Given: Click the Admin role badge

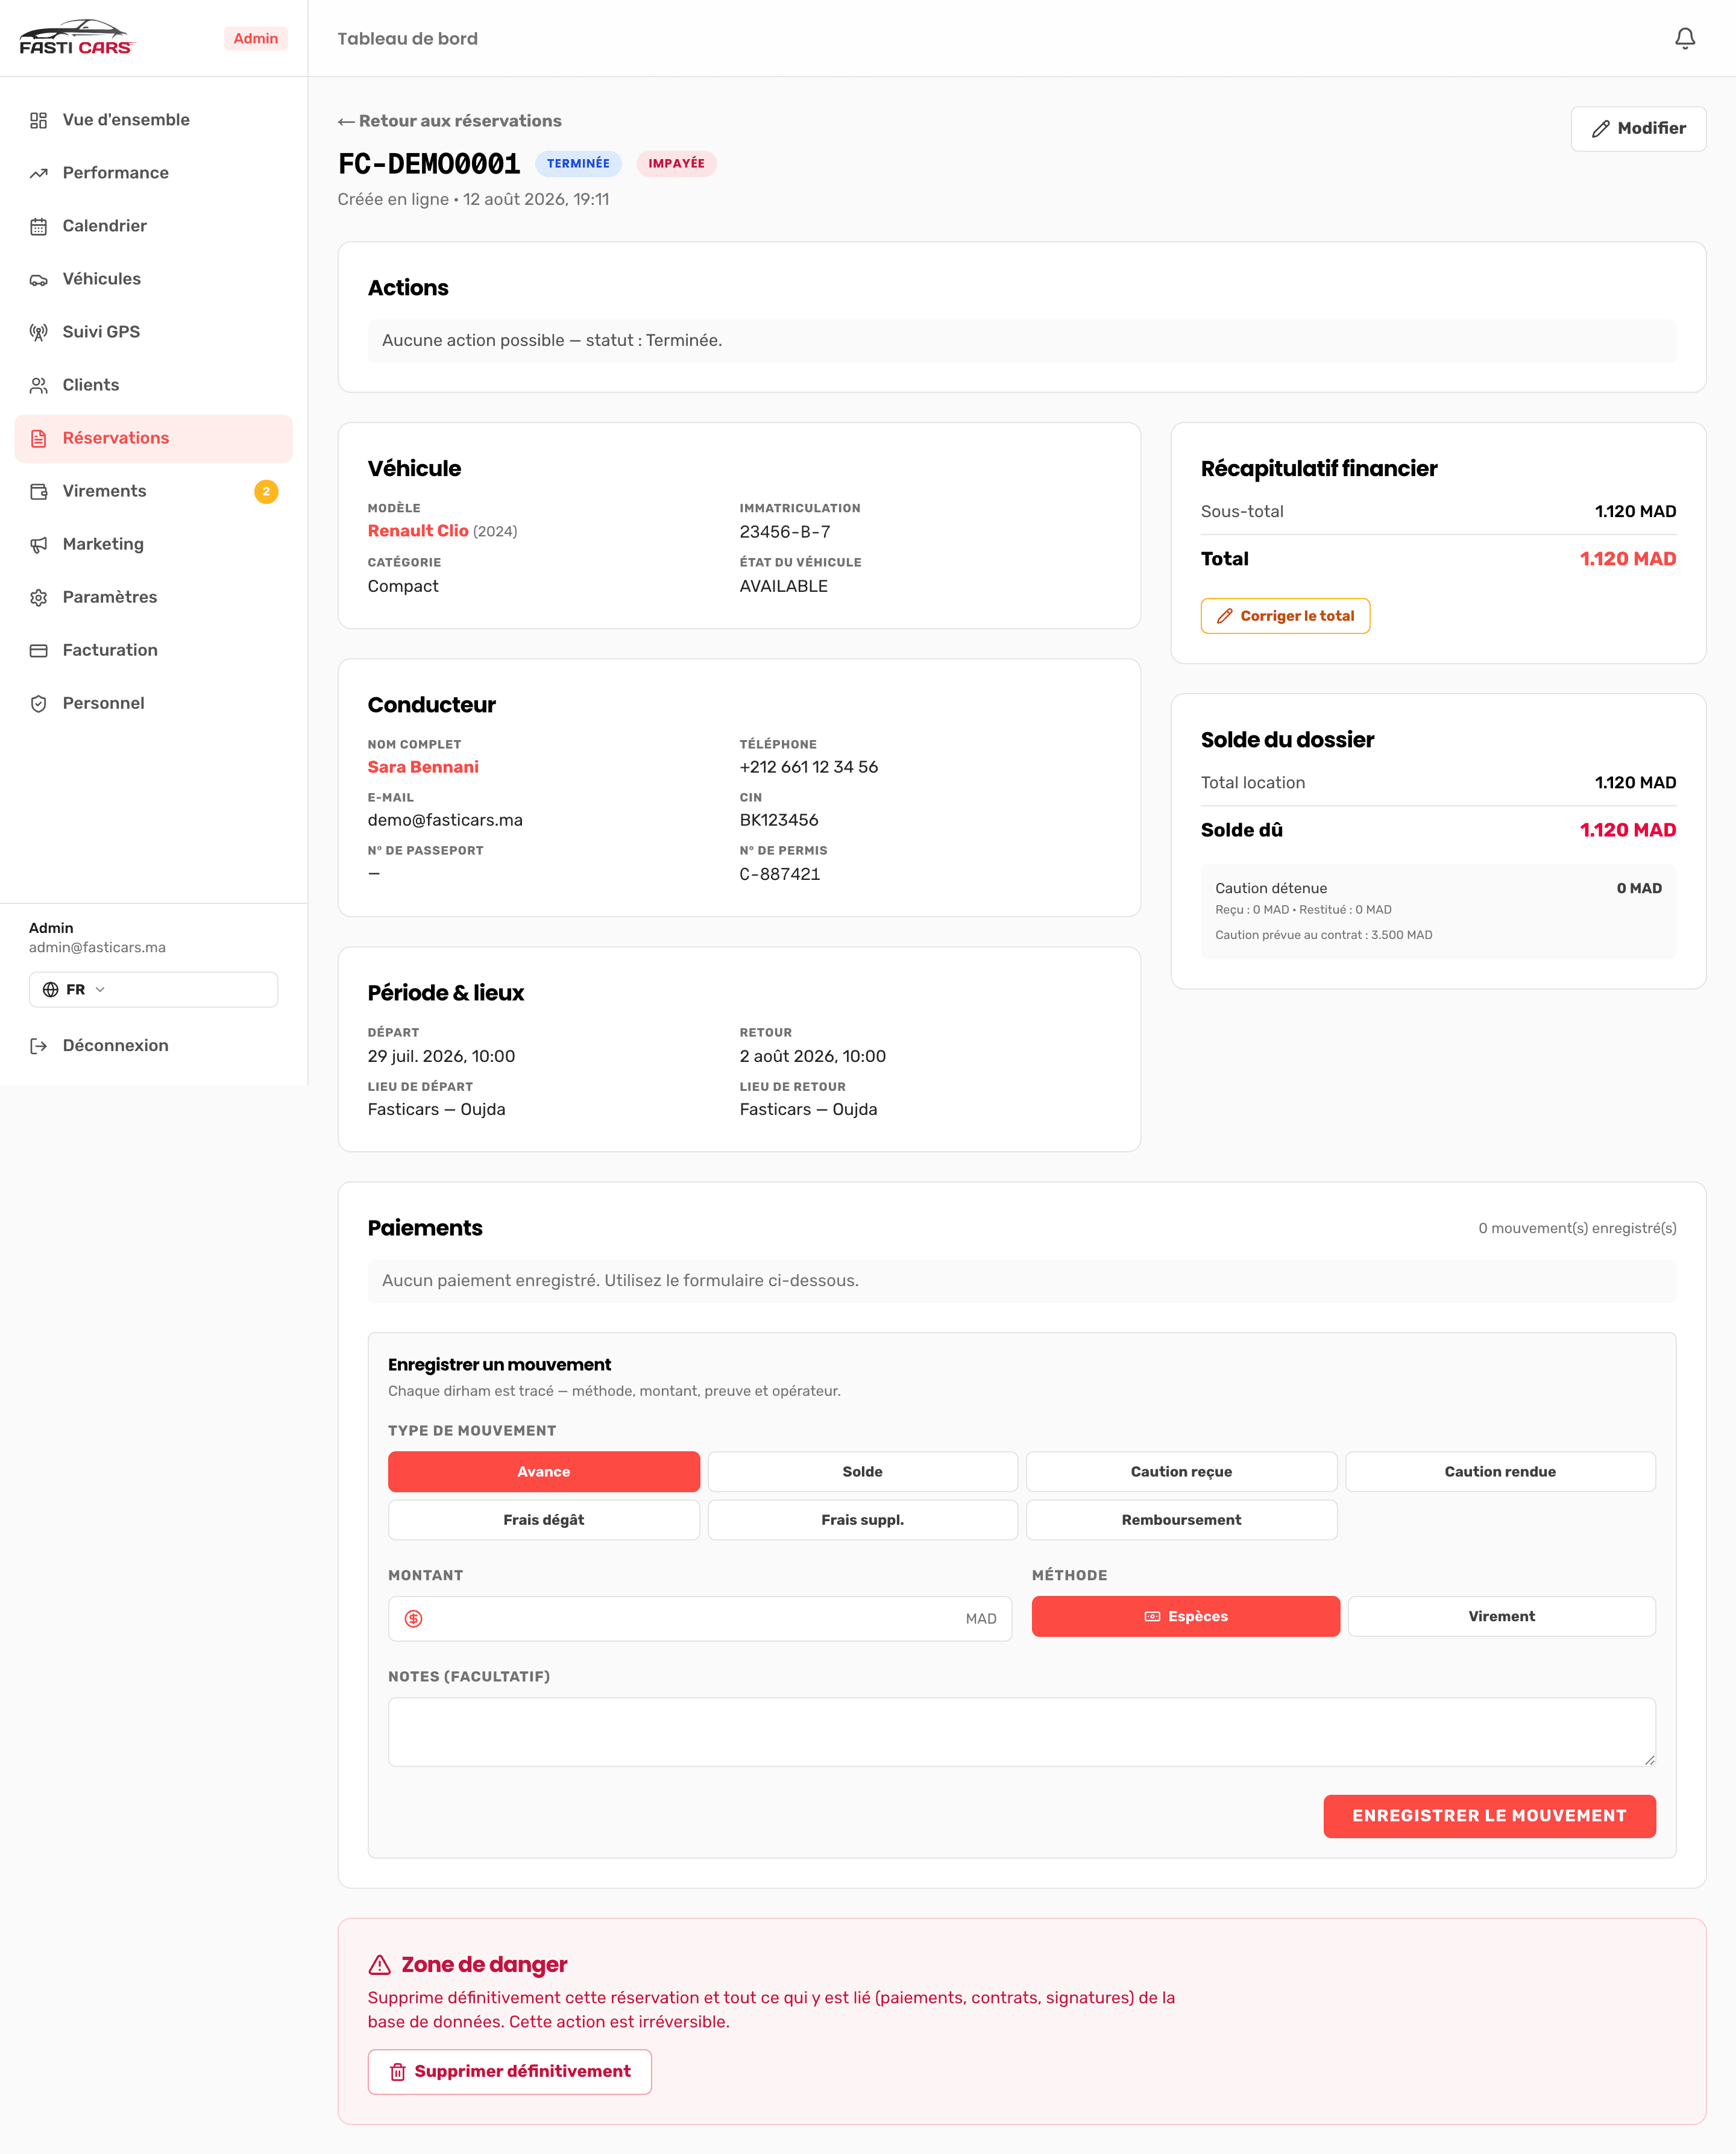Looking at the screenshot, I should [256, 38].
